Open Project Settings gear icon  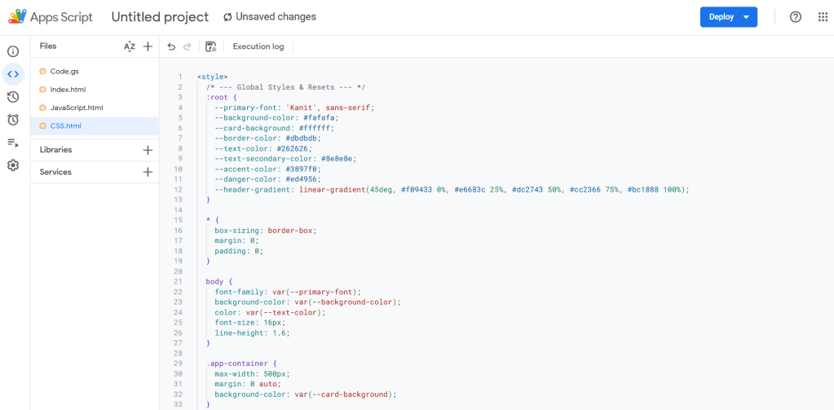point(13,165)
